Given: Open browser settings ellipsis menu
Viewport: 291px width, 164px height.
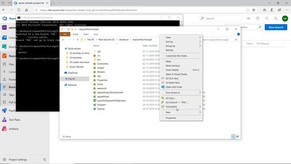Looking at the screenshot, I should coord(287,10).
